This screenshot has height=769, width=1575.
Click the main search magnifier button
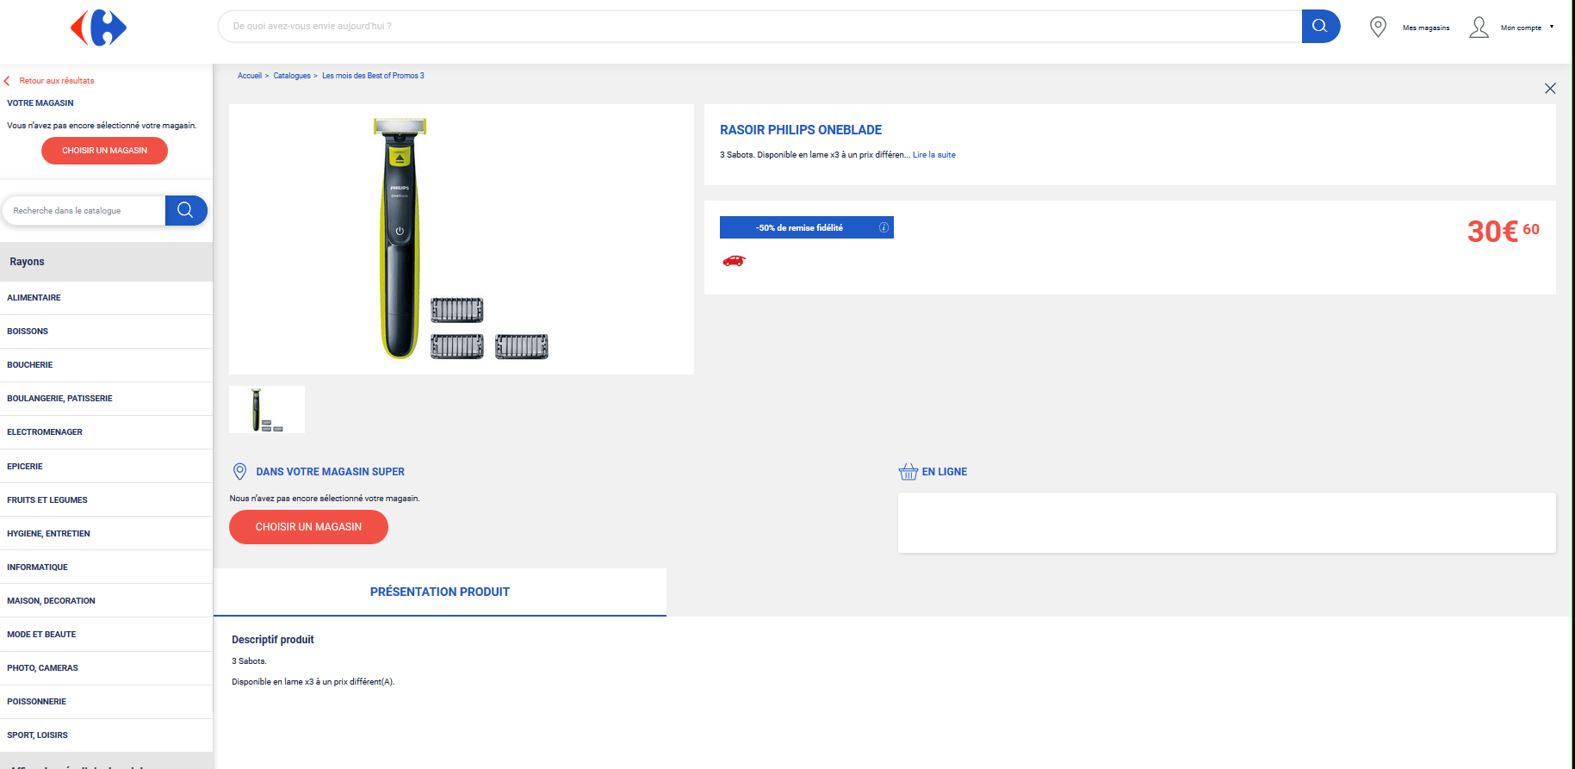pyautogui.click(x=1319, y=26)
